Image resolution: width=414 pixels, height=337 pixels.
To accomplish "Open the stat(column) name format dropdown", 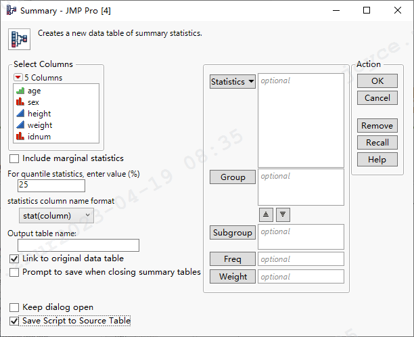I will pyautogui.click(x=57, y=215).
